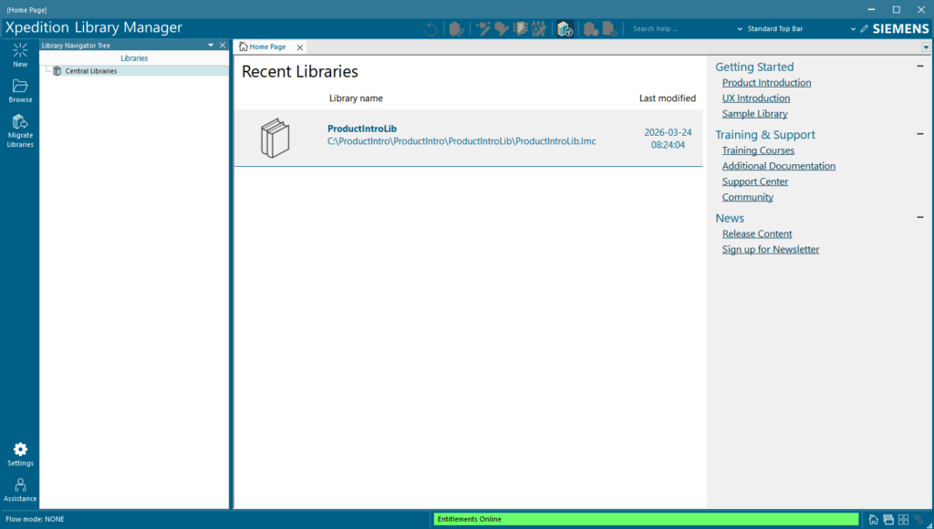Open the Library Navigator Tree panel dropdown arrow
The width and height of the screenshot is (934, 529).
211,45
